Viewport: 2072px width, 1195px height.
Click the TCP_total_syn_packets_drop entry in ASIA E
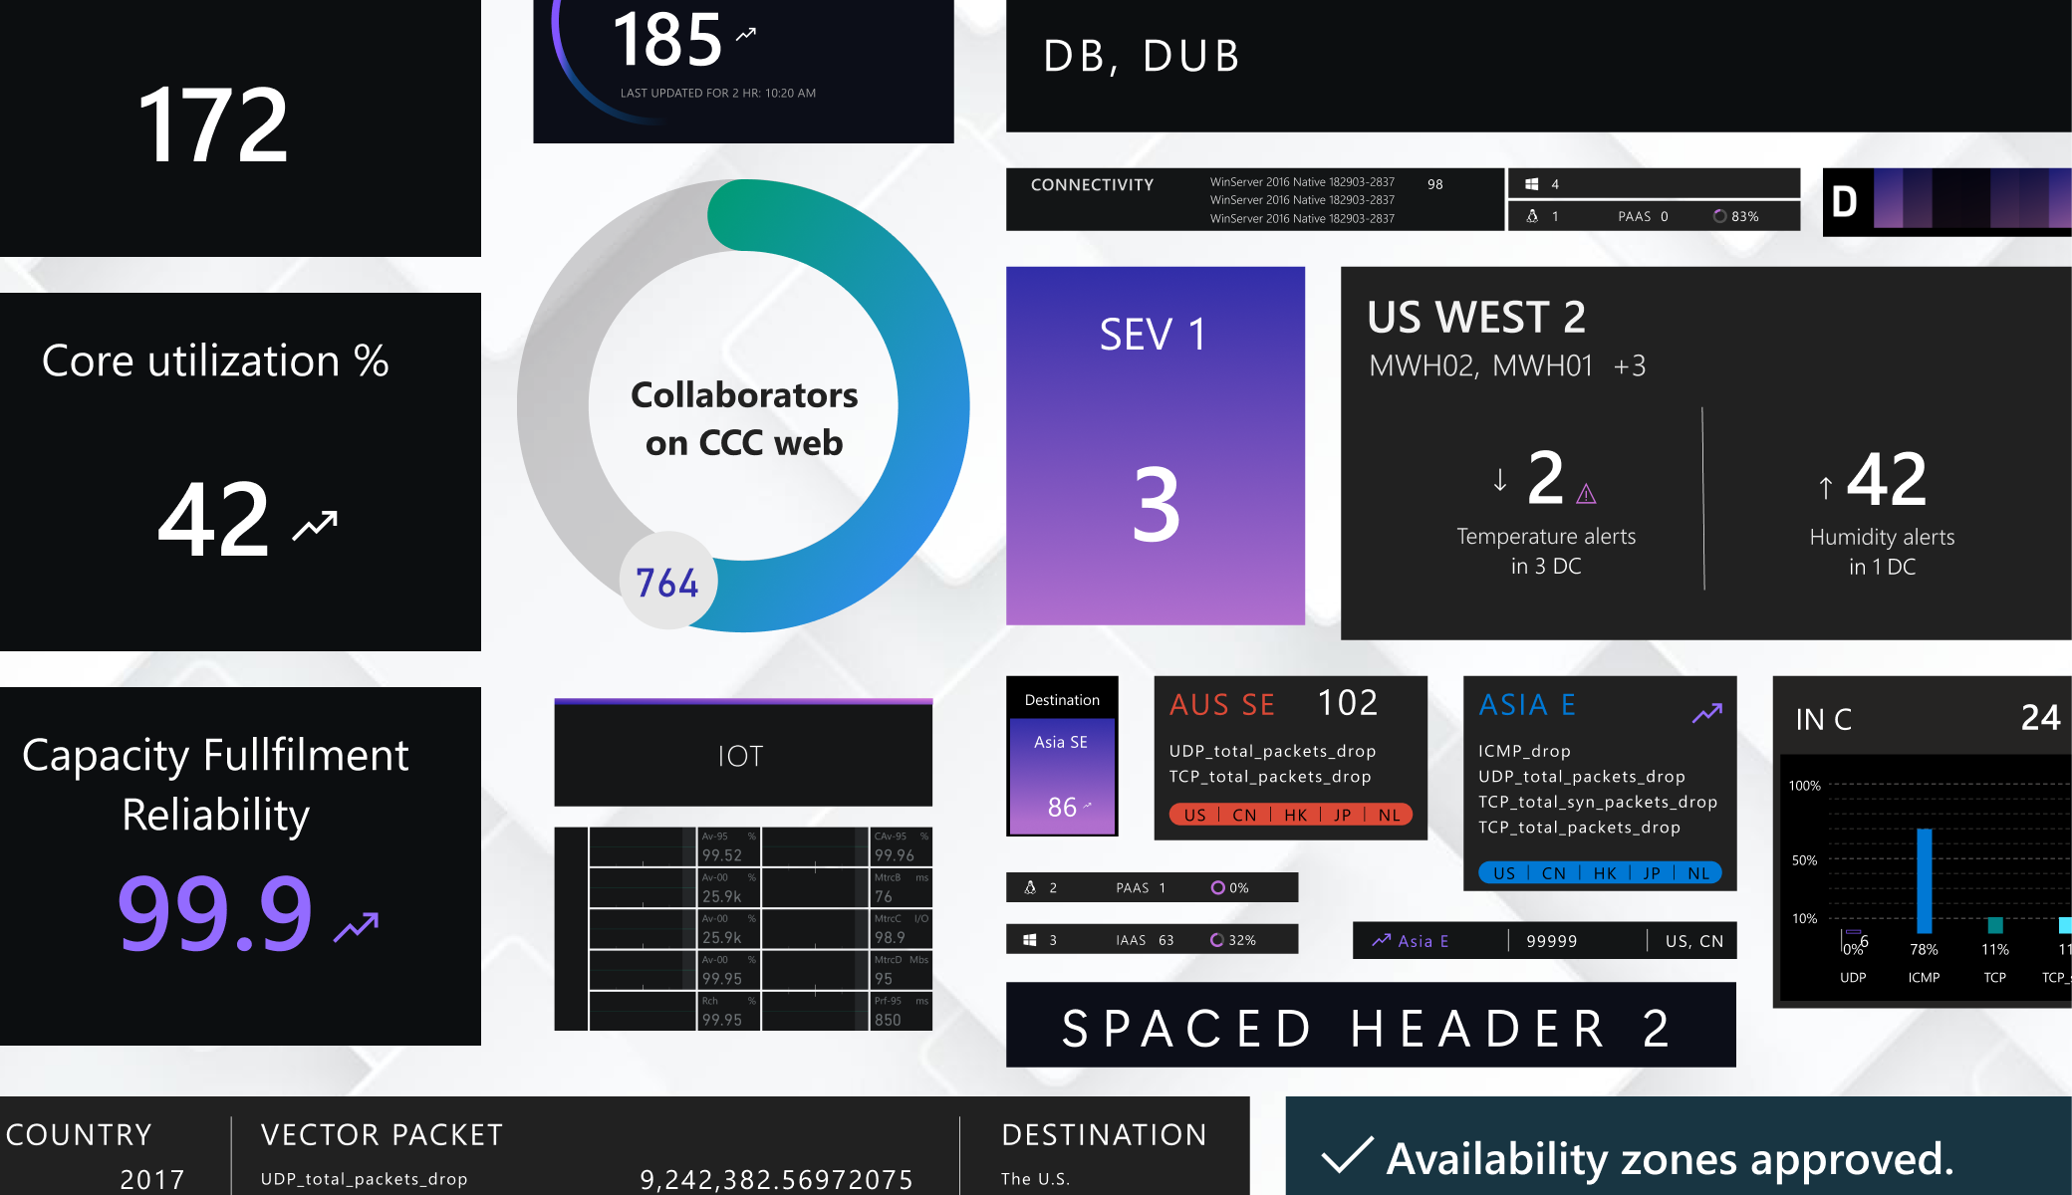(1597, 802)
